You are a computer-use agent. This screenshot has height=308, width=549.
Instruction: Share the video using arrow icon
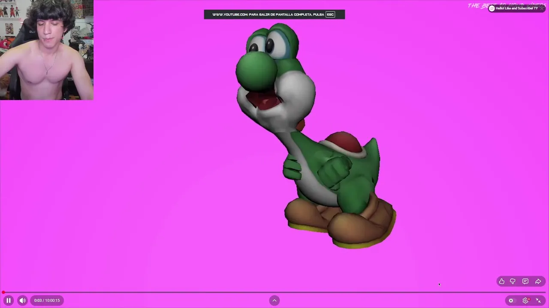tap(538, 281)
